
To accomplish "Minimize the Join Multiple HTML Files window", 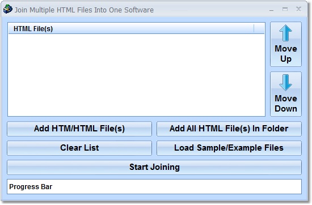I will tap(271, 10).
